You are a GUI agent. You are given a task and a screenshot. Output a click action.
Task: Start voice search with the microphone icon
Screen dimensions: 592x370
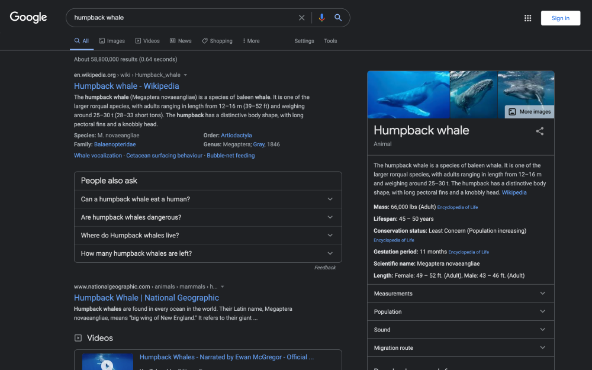tap(321, 18)
